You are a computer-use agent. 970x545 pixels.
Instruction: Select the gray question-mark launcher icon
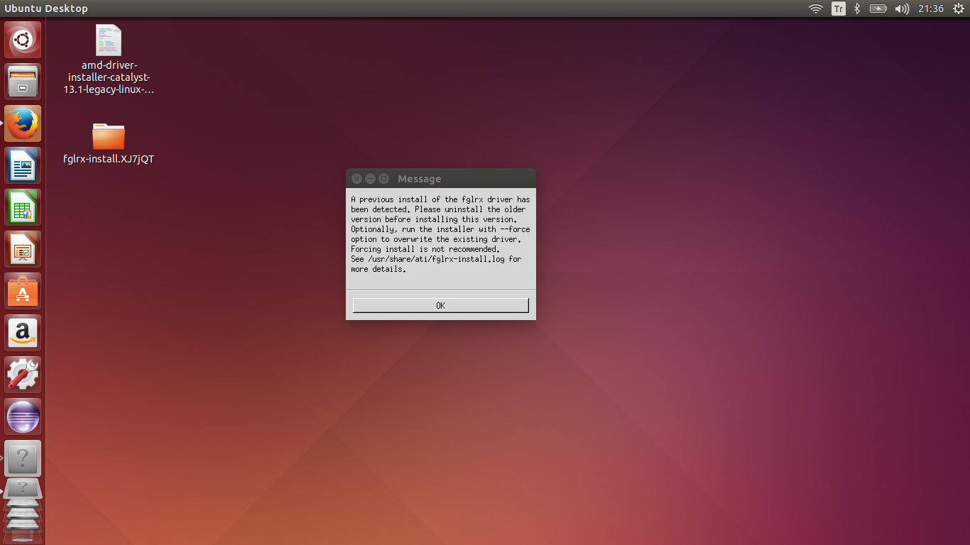[x=23, y=458]
